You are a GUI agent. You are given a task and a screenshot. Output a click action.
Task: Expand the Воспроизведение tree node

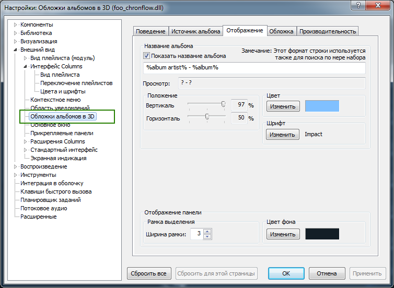coord(15,166)
